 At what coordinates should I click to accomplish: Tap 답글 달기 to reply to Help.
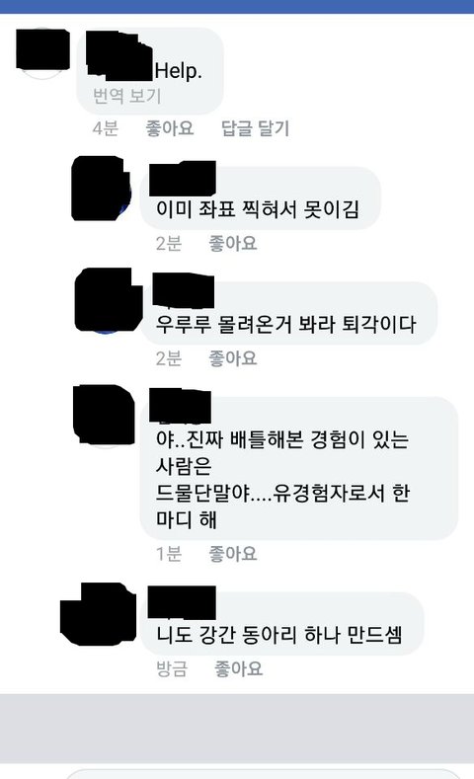(256, 128)
